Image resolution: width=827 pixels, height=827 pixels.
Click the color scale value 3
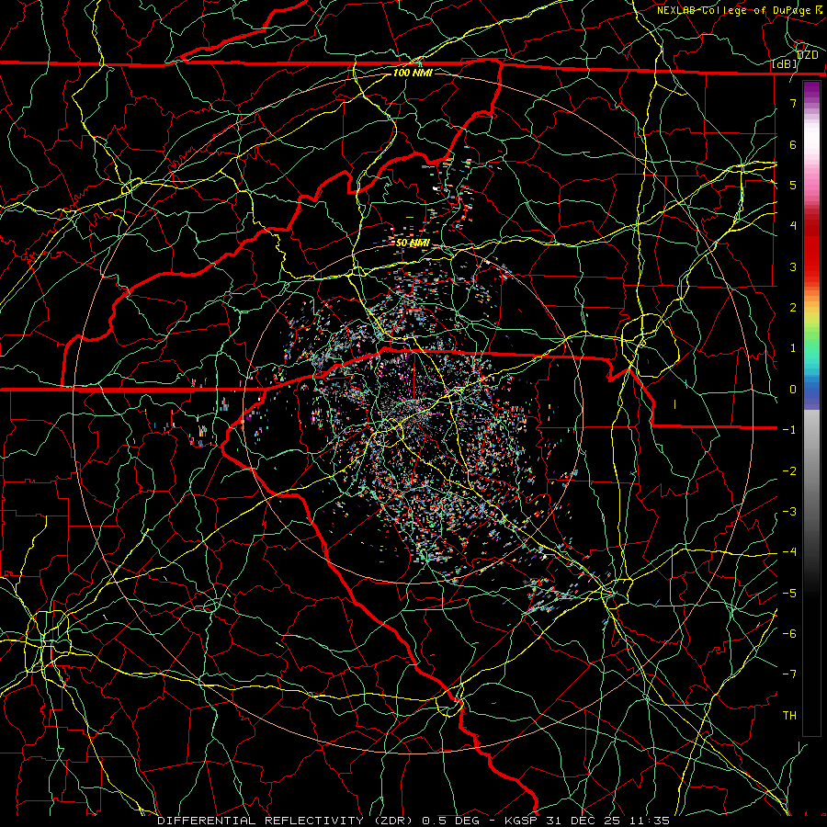793,266
